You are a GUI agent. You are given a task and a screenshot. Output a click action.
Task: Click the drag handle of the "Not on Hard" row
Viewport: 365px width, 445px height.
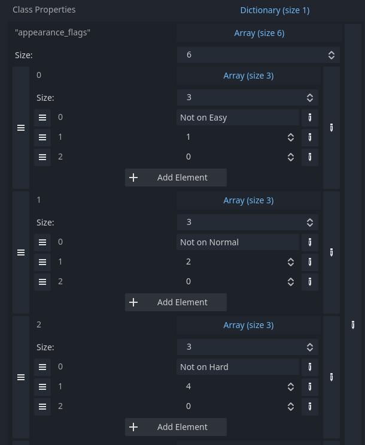[42, 367]
